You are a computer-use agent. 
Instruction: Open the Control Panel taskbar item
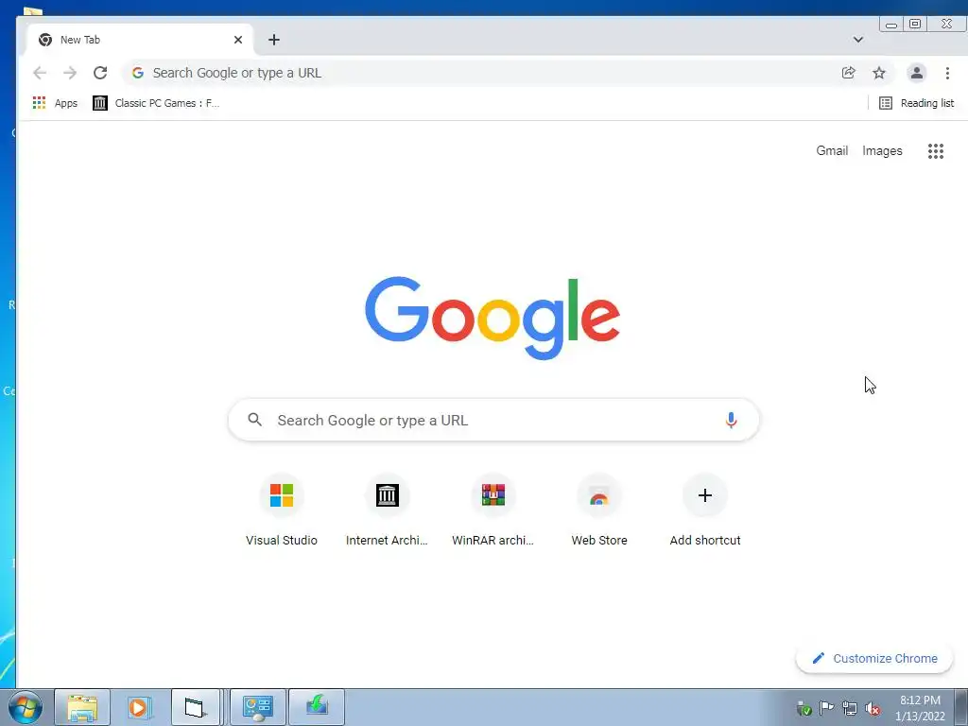[x=257, y=707]
